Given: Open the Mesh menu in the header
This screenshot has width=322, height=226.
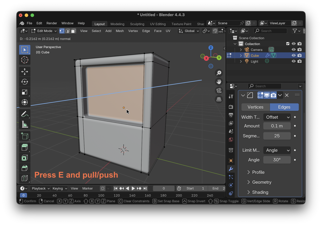Looking at the screenshot, I should coord(120,31).
